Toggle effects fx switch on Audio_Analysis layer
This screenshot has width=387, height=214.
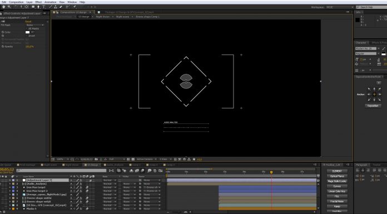(81, 184)
